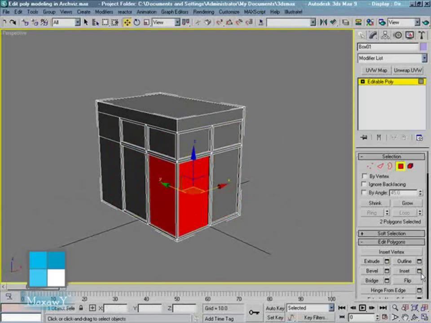Screen dimensions: 431x323
Task: Click the Set Keys key icon
Action: 254,313
